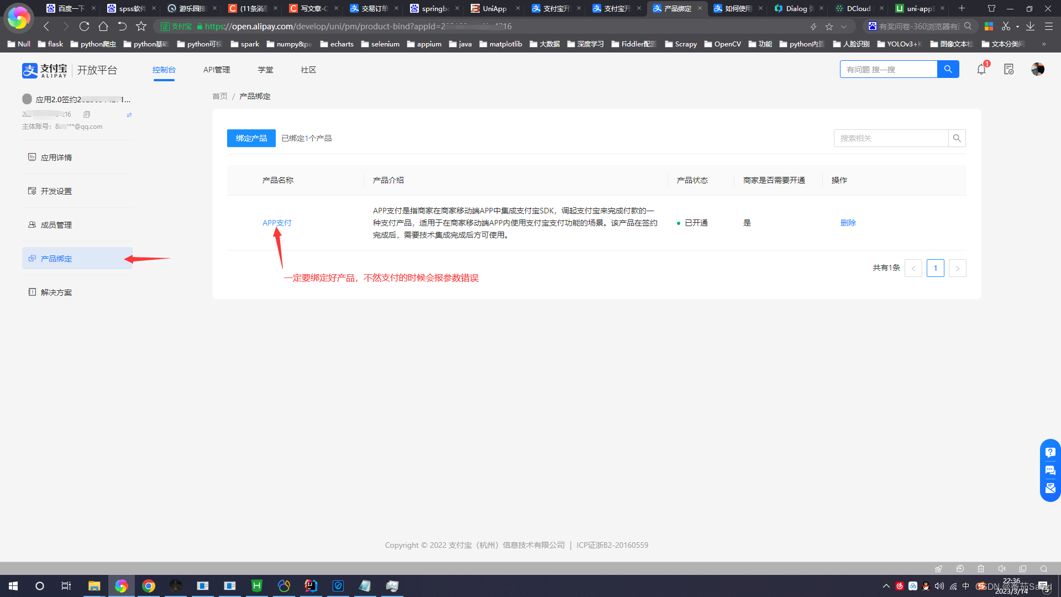Image resolution: width=1061 pixels, height=597 pixels.
Task: Show more bookmarks with overflow chevron
Action: tap(1044, 44)
